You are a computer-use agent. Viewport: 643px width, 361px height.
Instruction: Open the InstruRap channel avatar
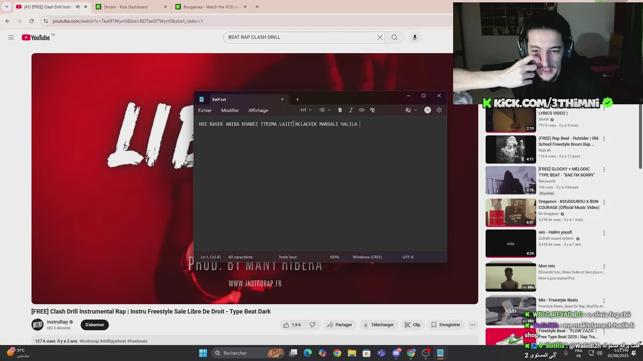tap(38, 325)
